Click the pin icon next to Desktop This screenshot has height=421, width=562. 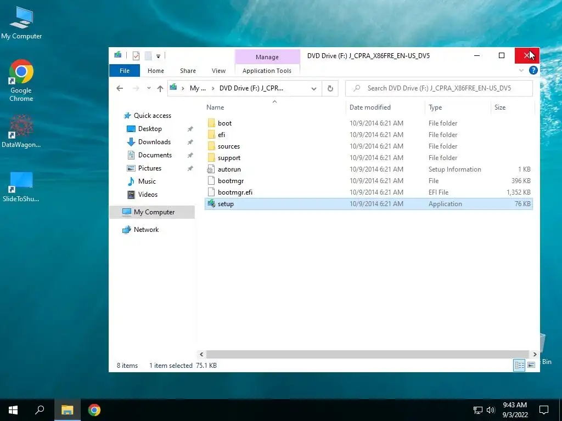point(190,129)
